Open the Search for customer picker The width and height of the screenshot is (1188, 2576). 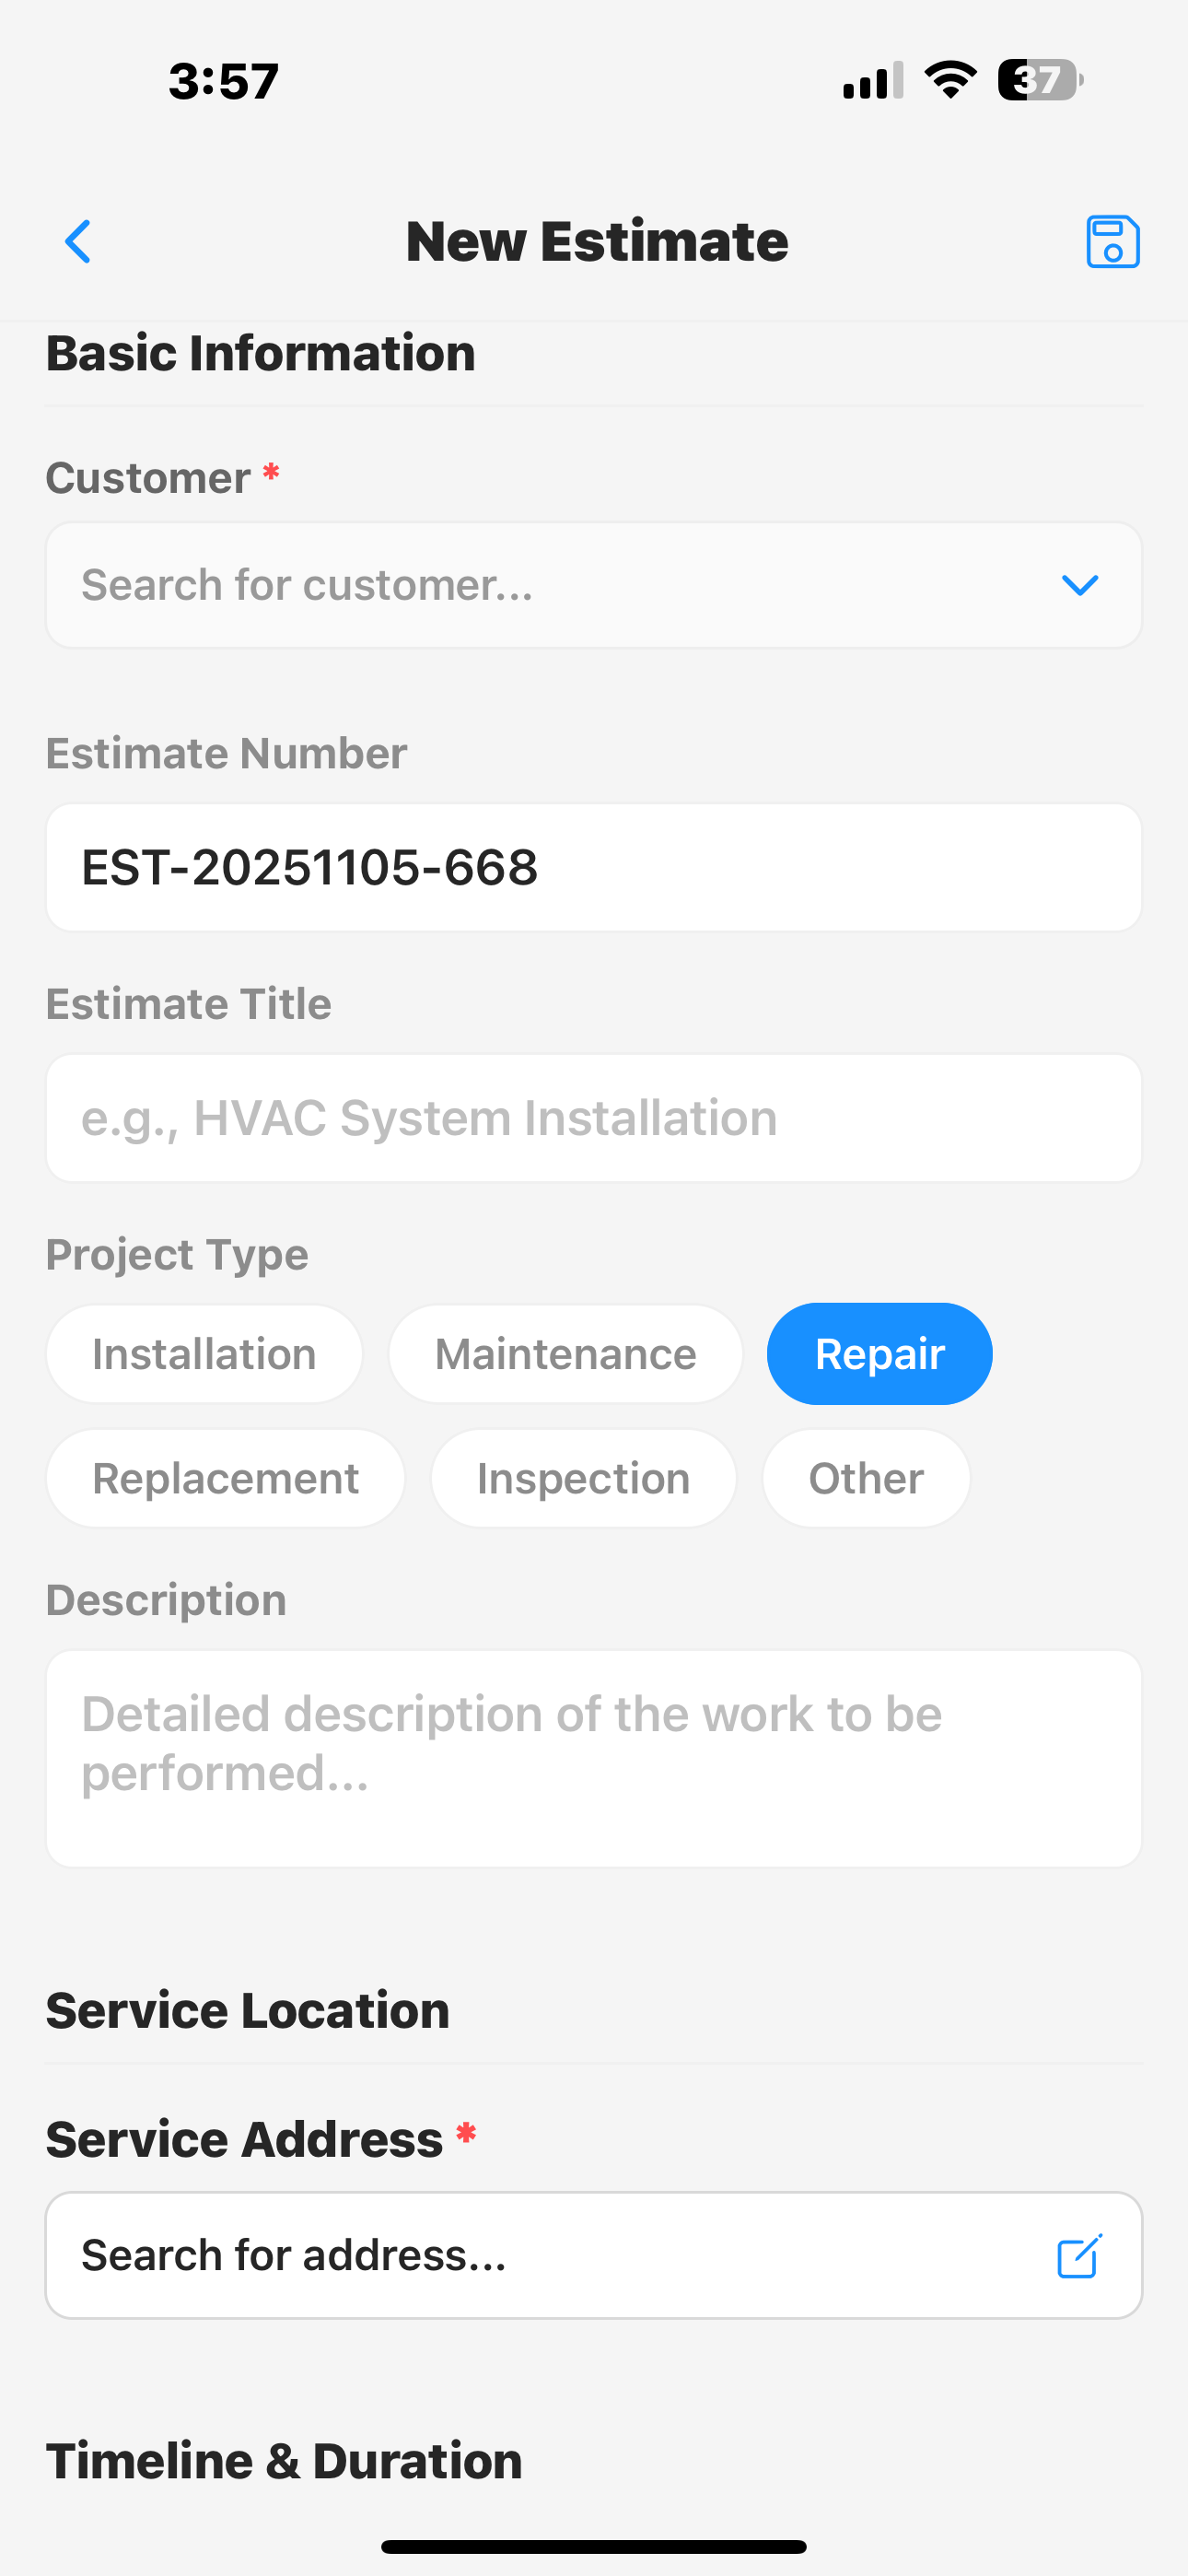tap(500, 585)
